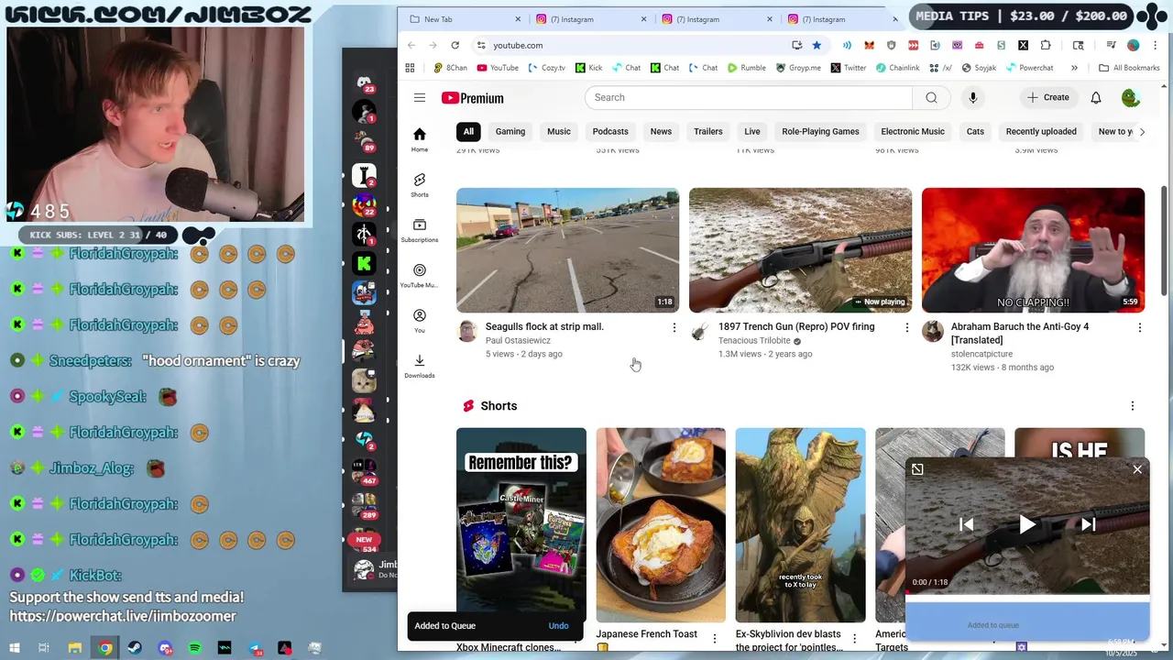Select the Live filter chip
Image resolution: width=1173 pixels, height=660 pixels.
(752, 131)
